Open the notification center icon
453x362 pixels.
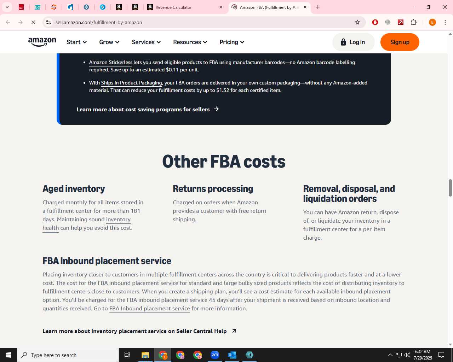tap(441, 355)
